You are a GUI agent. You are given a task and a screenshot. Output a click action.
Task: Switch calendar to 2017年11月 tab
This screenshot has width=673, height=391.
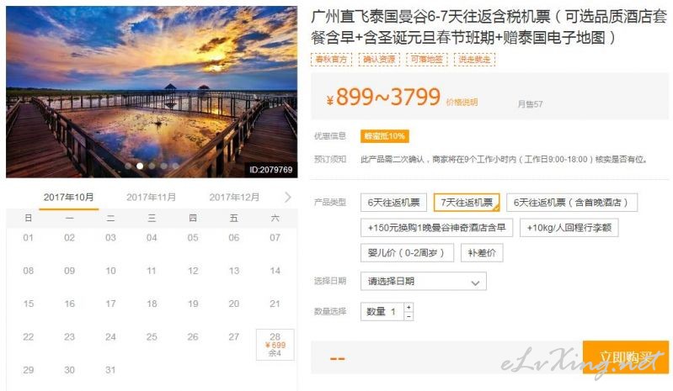151,197
